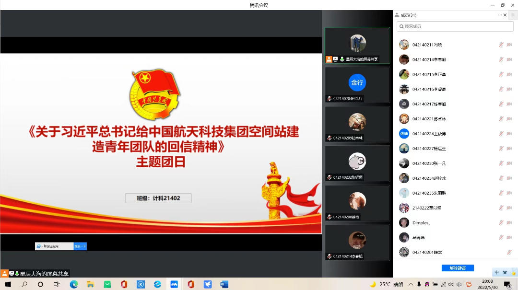Select member 马奔逸 in the list

point(455,237)
